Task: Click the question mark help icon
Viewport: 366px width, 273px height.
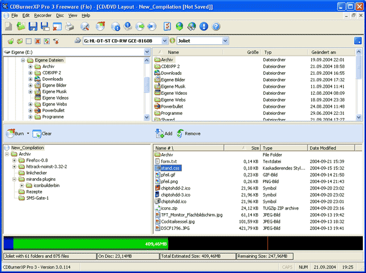Action: (x=216, y=26)
